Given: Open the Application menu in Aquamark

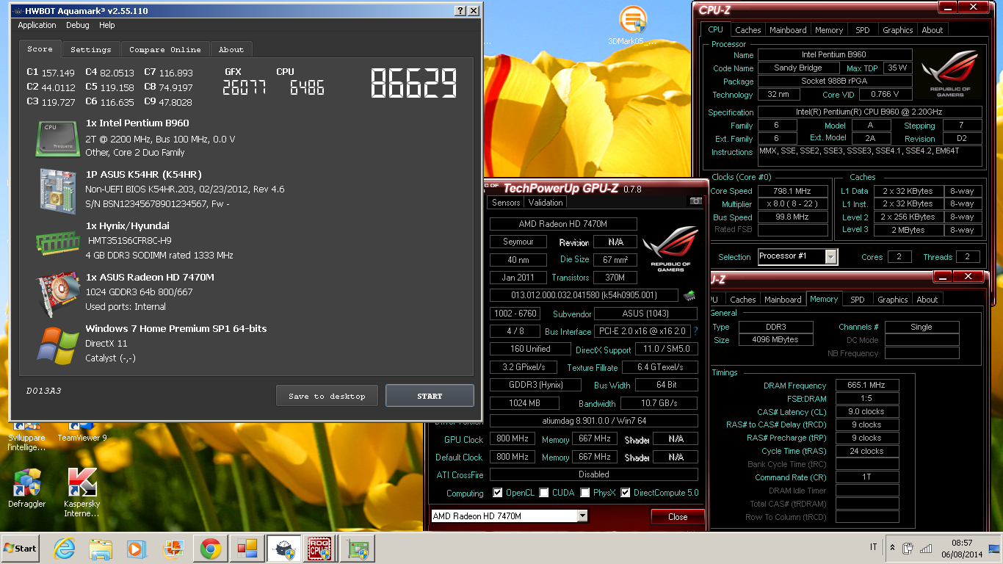Looking at the screenshot, I should tap(37, 25).
